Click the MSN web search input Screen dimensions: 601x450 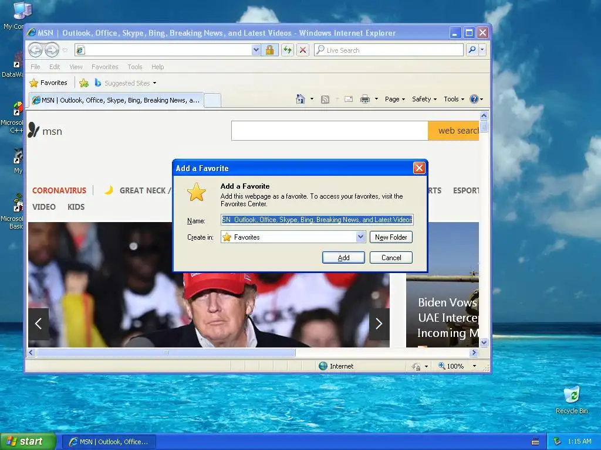click(330, 131)
